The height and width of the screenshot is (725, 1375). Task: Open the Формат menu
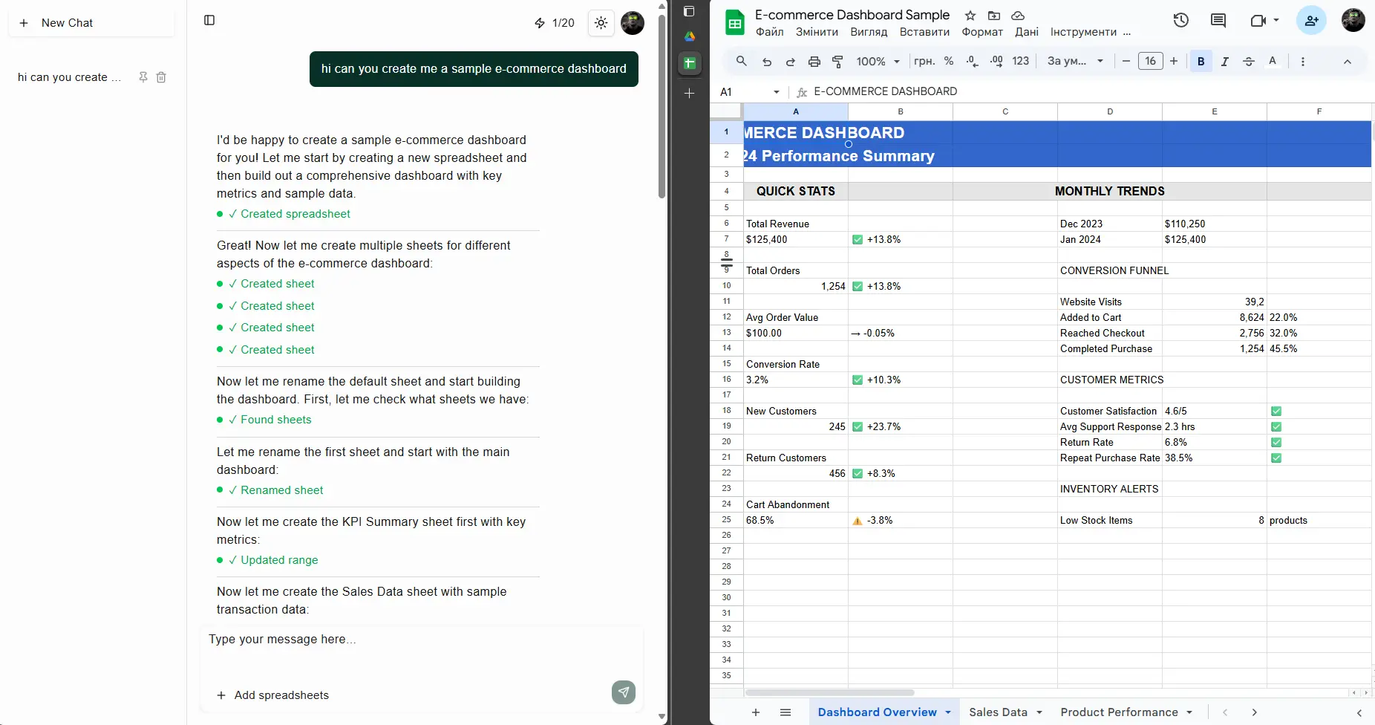point(982,32)
